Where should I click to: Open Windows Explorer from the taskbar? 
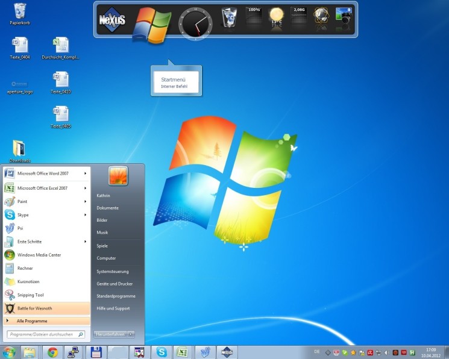30,352
